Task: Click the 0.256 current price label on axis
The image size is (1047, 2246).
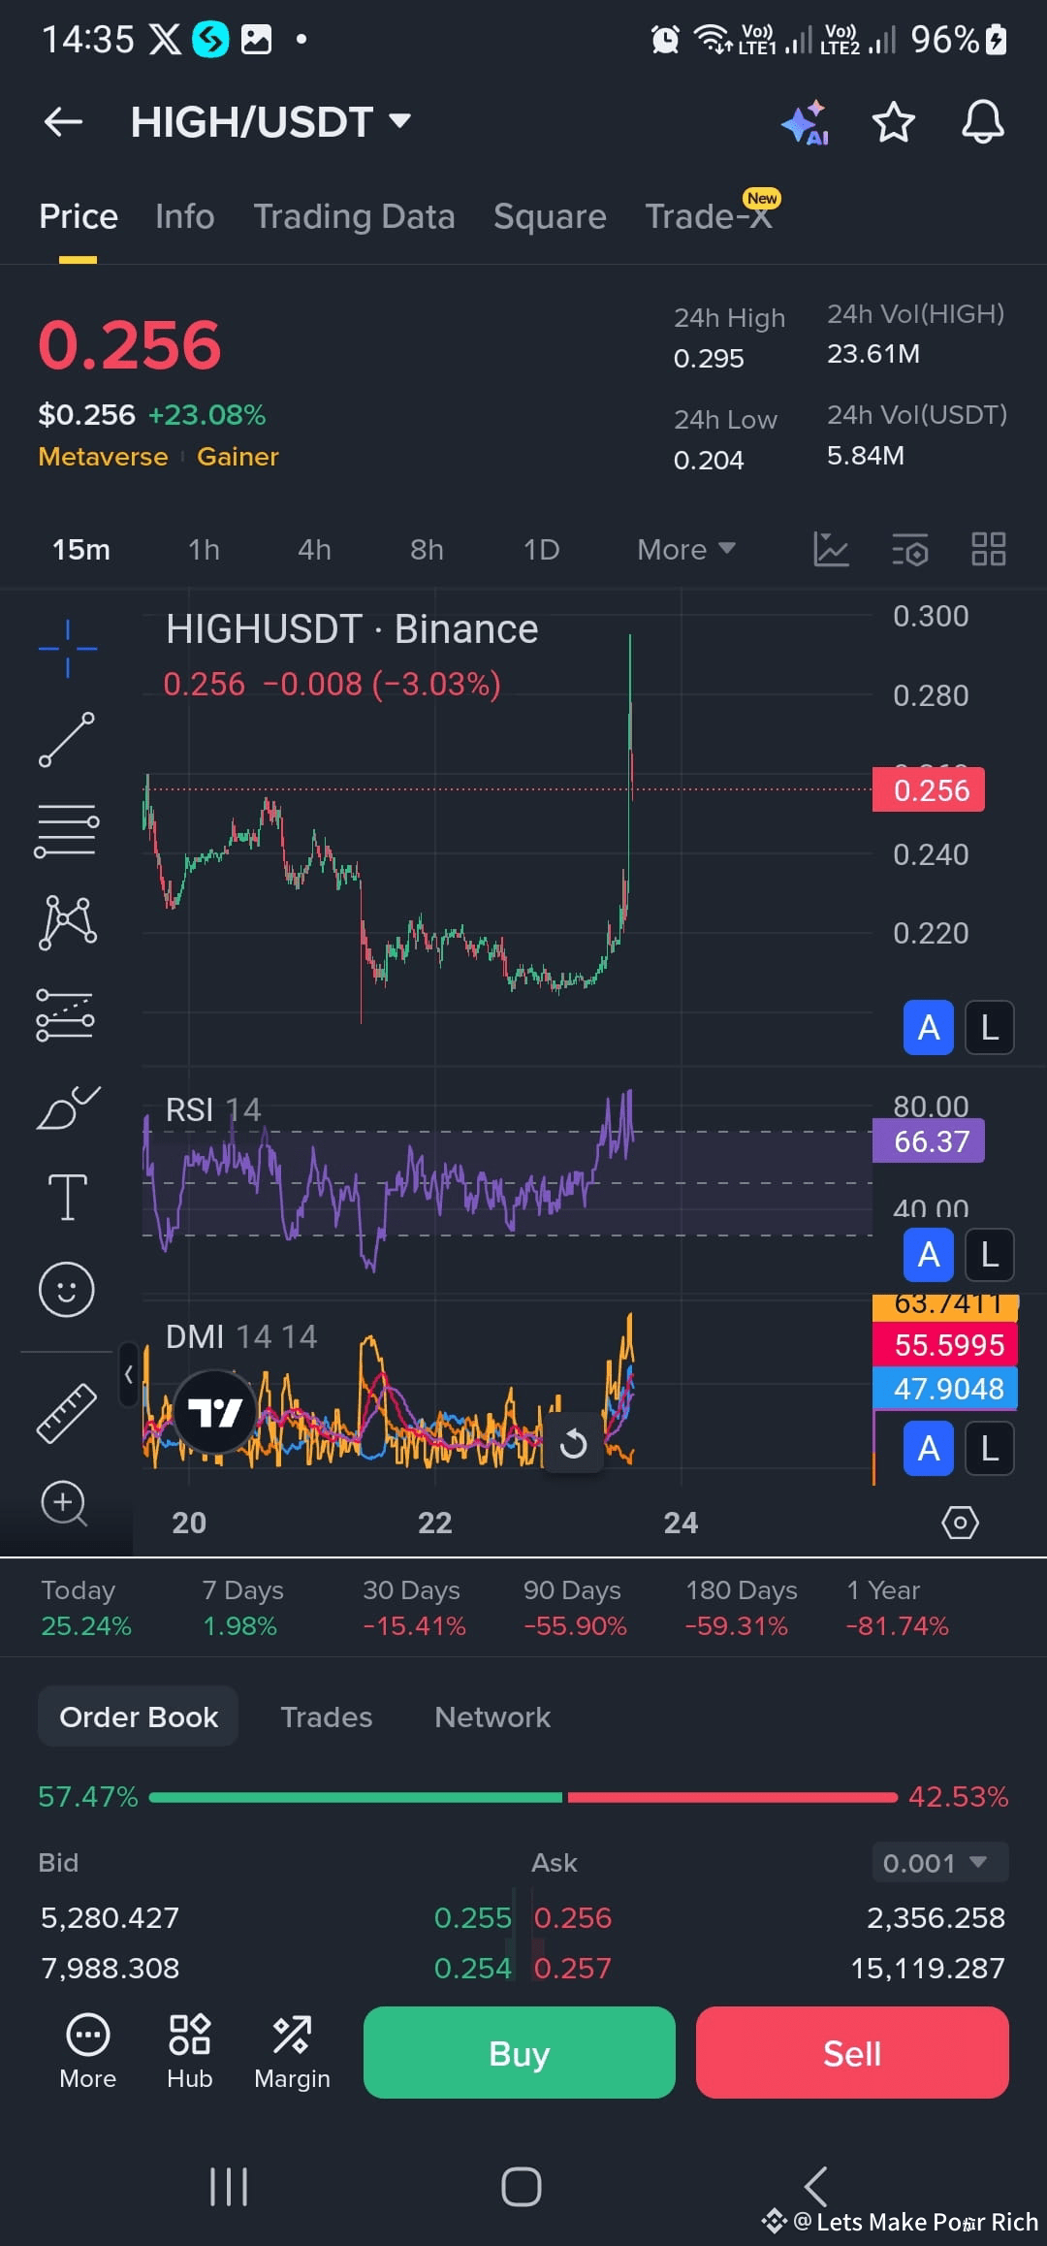Action: (929, 789)
